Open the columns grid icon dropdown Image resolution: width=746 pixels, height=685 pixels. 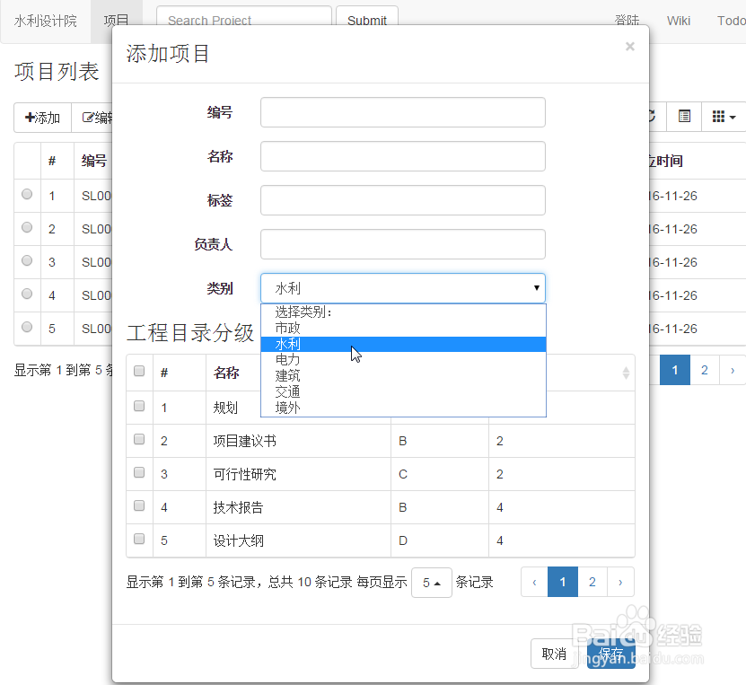(720, 117)
